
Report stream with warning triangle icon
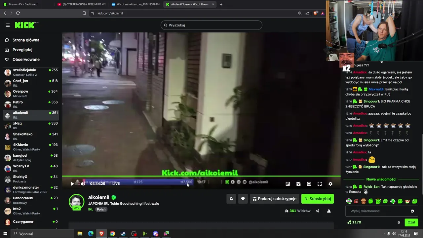coord(329,211)
